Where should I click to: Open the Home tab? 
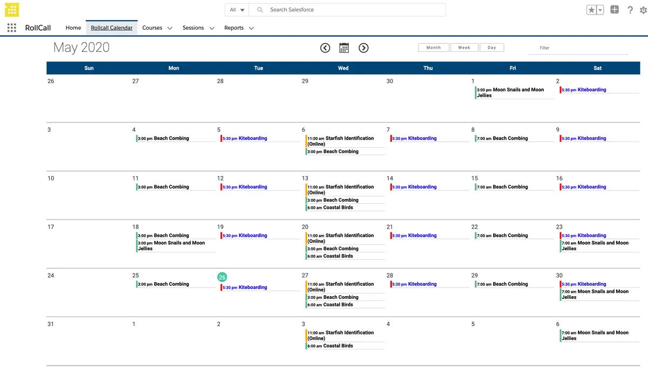tap(73, 28)
